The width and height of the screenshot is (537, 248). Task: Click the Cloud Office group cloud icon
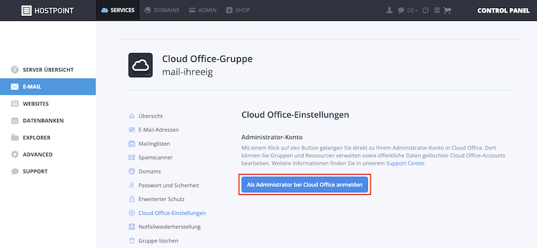140,65
